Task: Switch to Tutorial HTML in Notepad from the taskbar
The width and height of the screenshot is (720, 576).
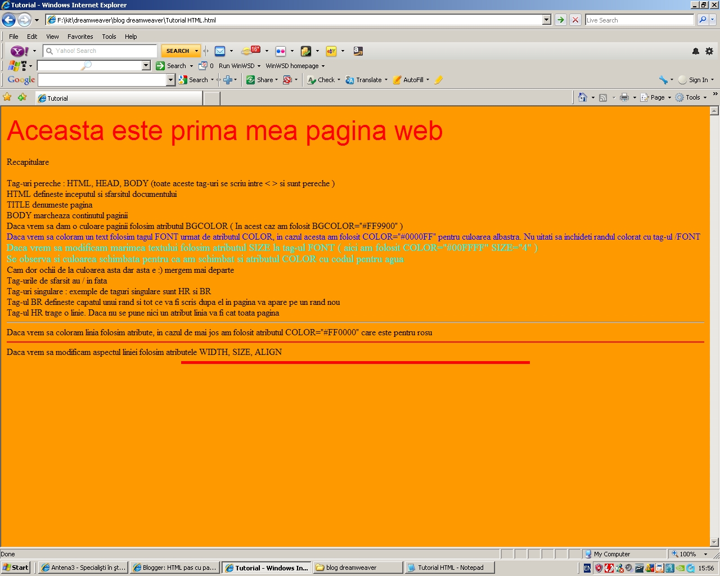Action: 449,568
